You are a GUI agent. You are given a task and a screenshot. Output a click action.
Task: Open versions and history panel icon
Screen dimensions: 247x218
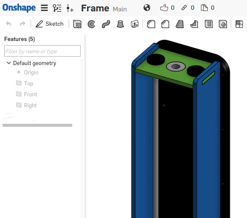57,8
